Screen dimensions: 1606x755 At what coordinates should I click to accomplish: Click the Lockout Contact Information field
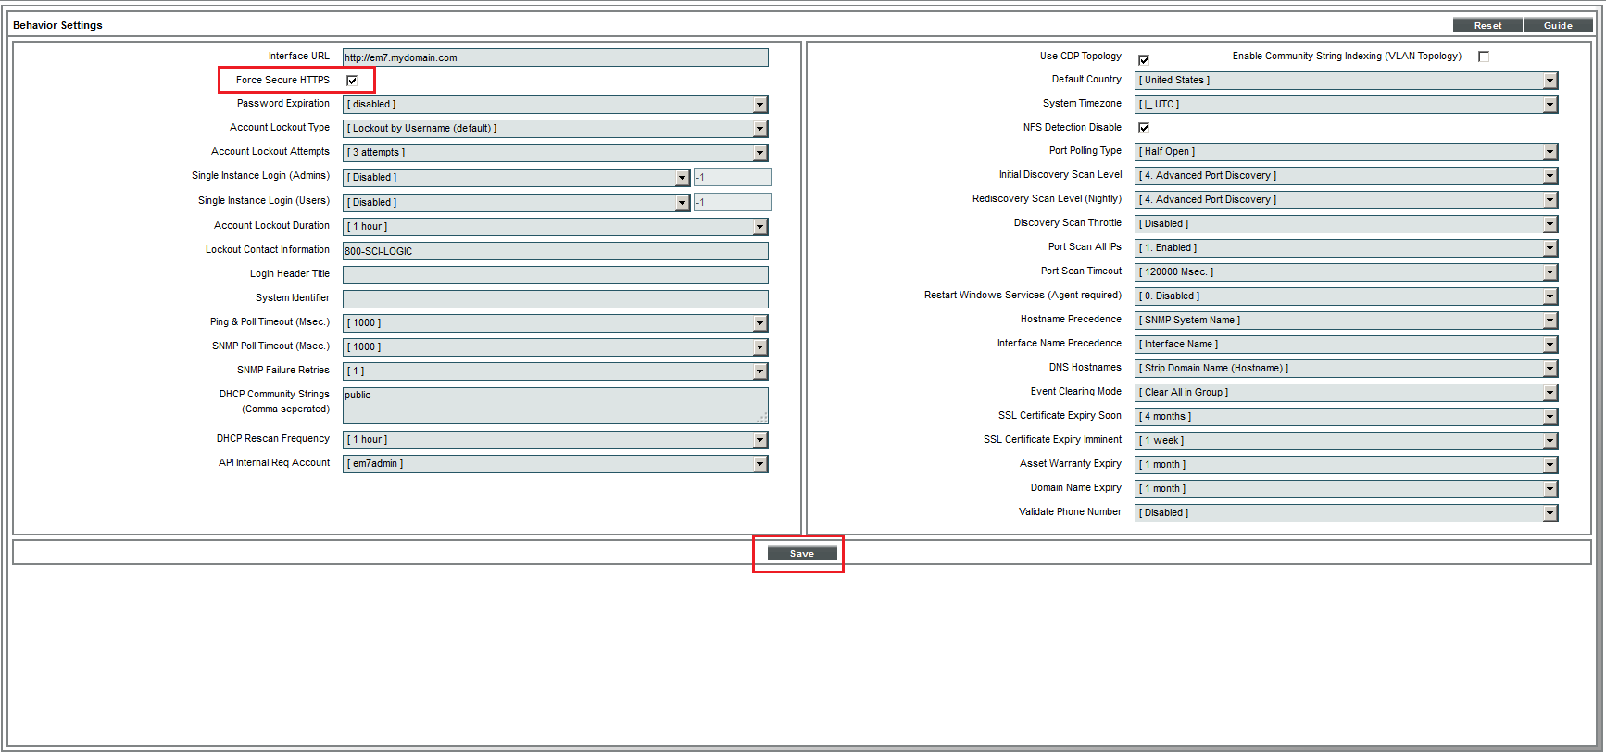click(x=556, y=251)
